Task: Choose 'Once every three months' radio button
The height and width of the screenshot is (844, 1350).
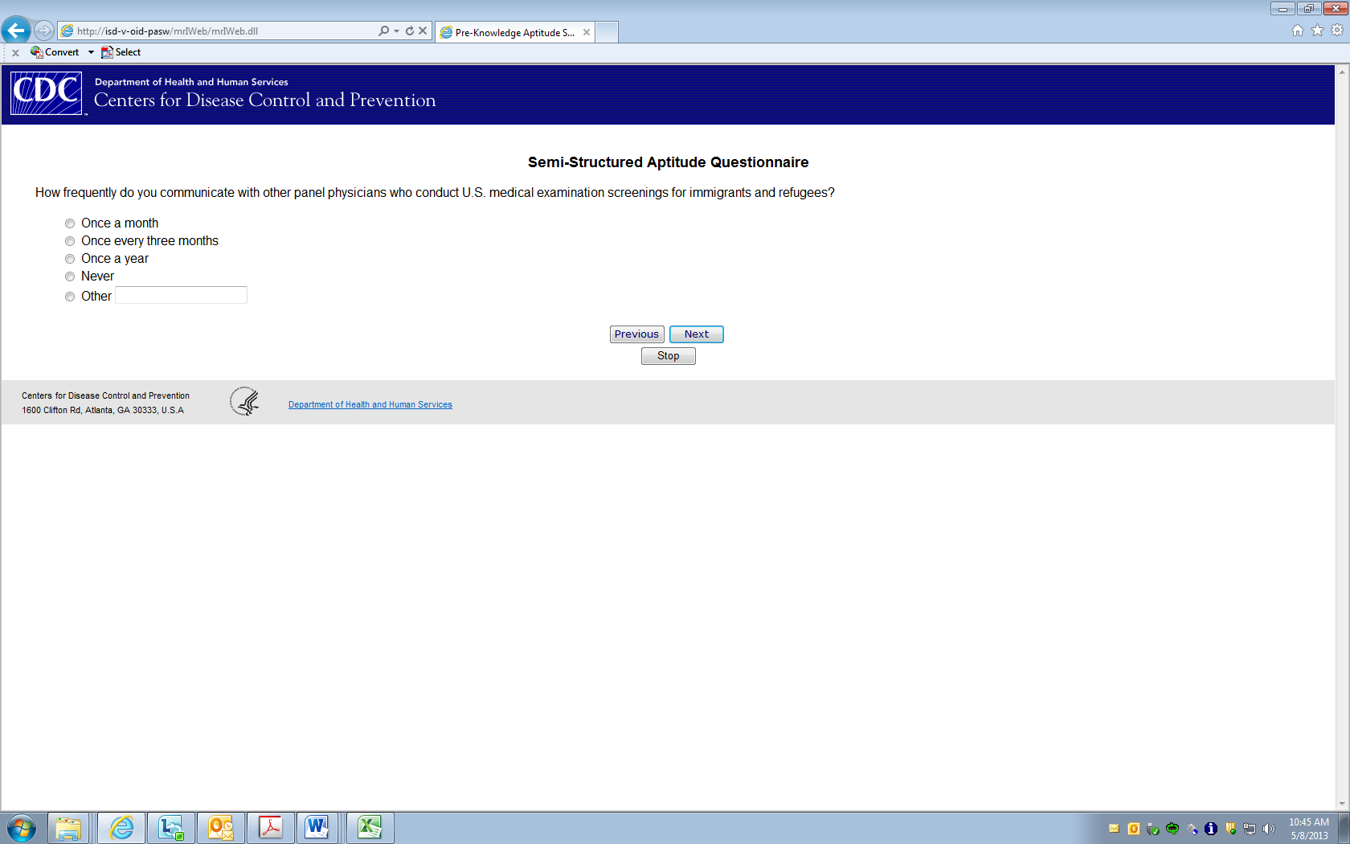Action: (70, 241)
